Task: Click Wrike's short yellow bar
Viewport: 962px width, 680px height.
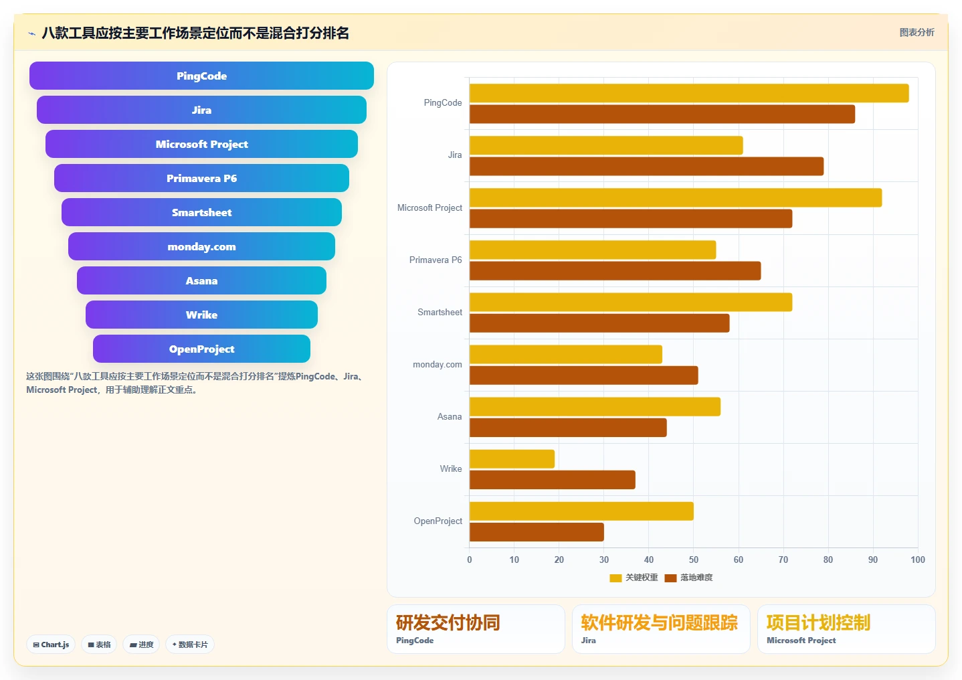Action: (x=512, y=458)
